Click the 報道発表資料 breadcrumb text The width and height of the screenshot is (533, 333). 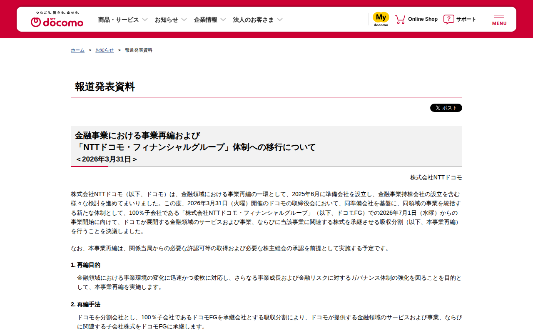(x=139, y=50)
